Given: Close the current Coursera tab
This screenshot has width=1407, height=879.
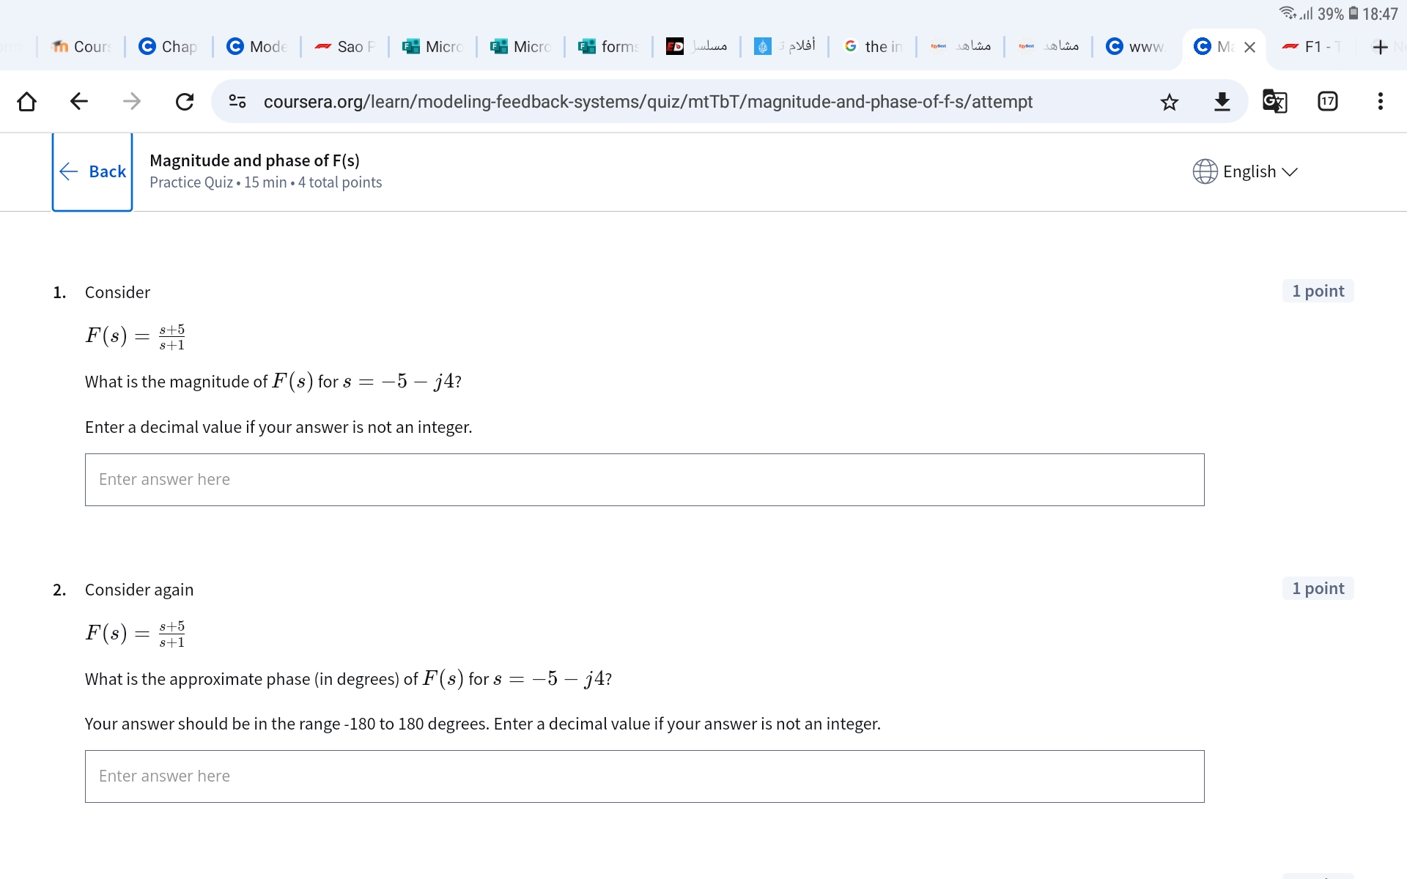Looking at the screenshot, I should point(1250,47).
